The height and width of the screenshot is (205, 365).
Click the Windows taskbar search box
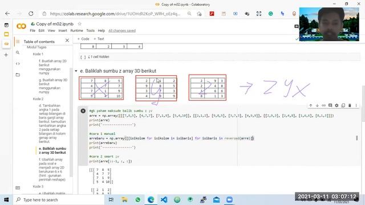point(59,200)
